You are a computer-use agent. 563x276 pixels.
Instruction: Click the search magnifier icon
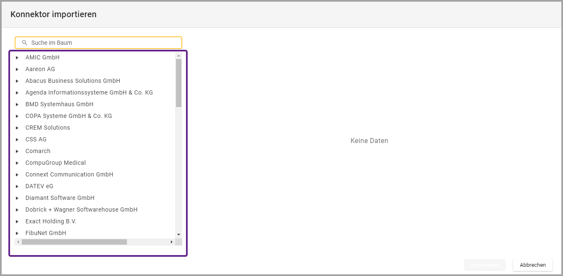point(24,43)
